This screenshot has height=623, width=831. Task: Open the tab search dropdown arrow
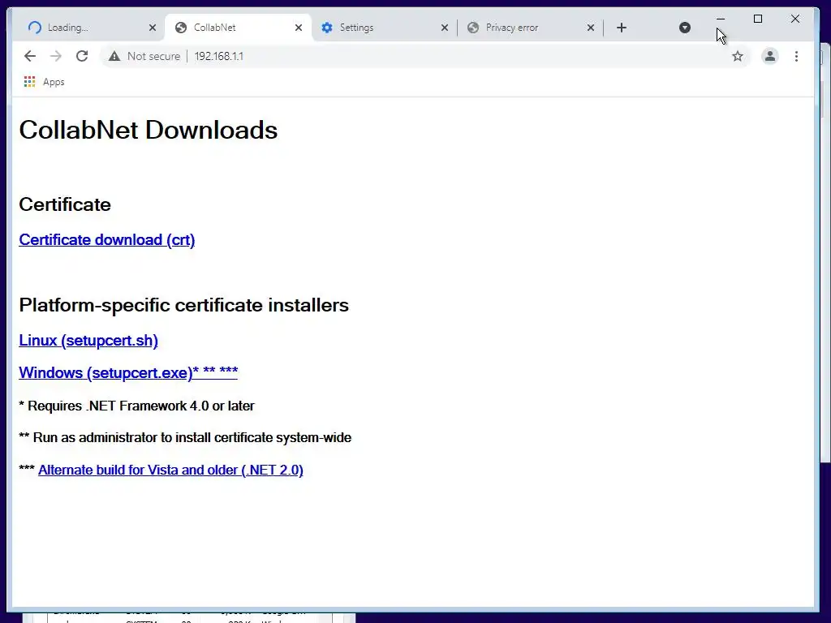(685, 28)
